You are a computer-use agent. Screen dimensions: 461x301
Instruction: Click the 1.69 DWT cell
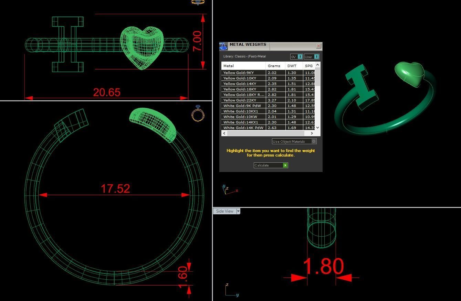[x=294, y=128]
